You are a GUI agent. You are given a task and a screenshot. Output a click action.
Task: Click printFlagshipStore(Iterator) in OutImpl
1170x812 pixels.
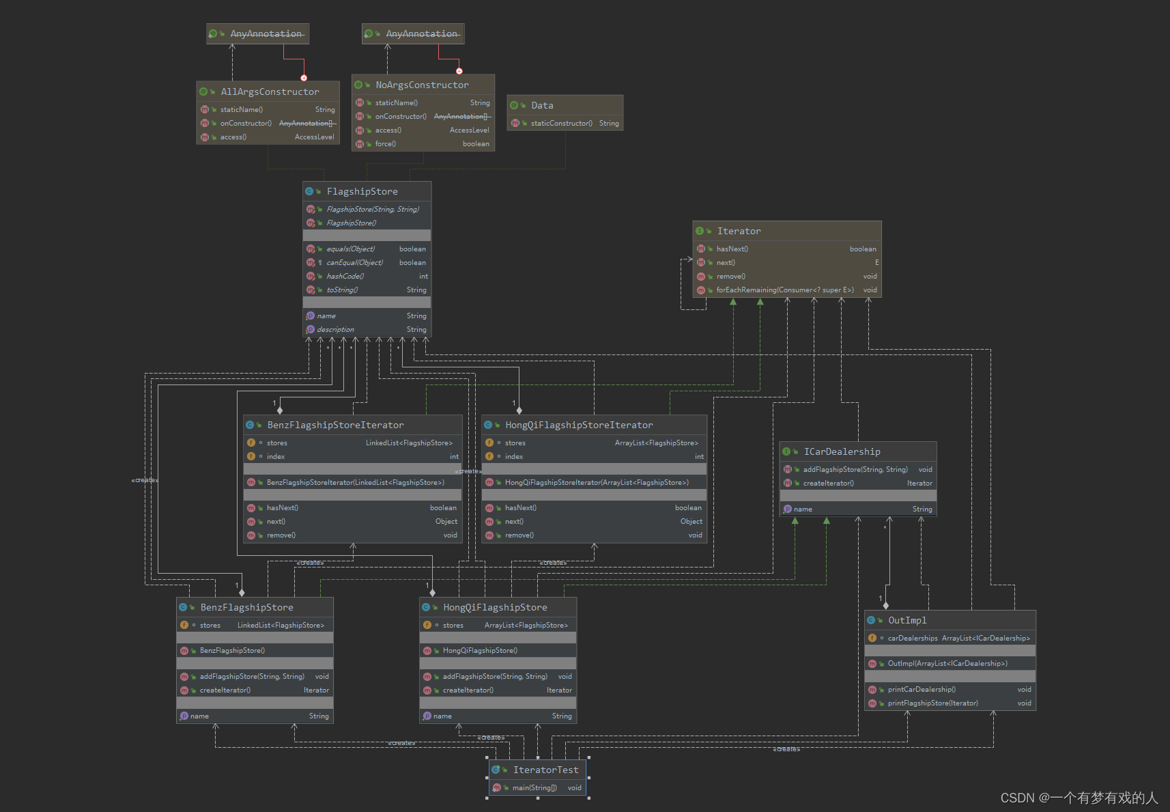tap(950, 703)
